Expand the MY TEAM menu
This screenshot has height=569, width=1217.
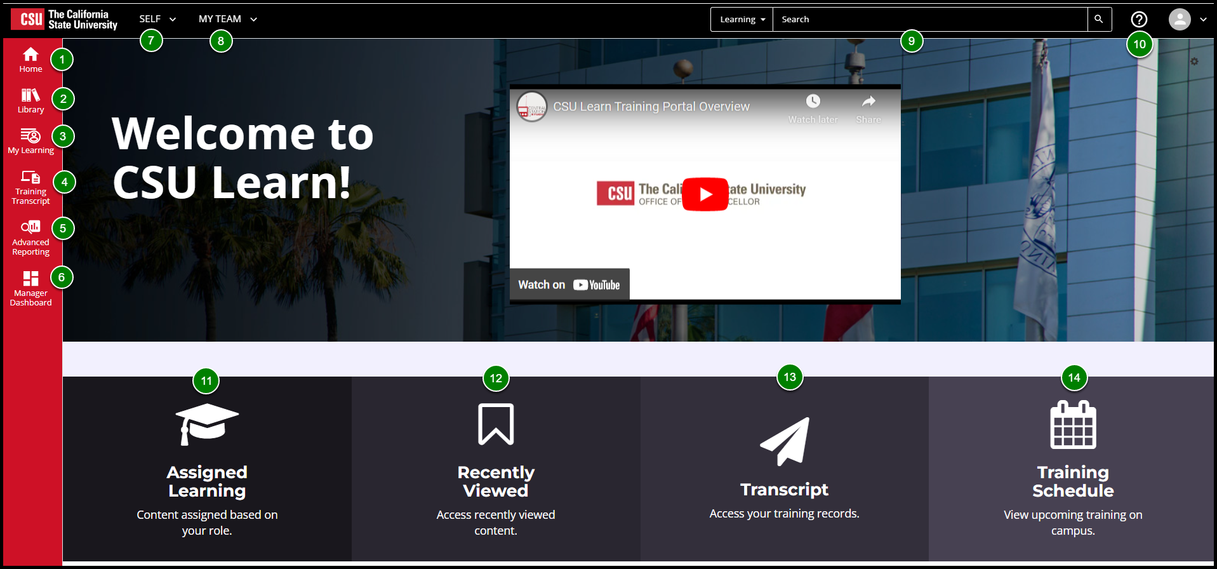pos(228,19)
